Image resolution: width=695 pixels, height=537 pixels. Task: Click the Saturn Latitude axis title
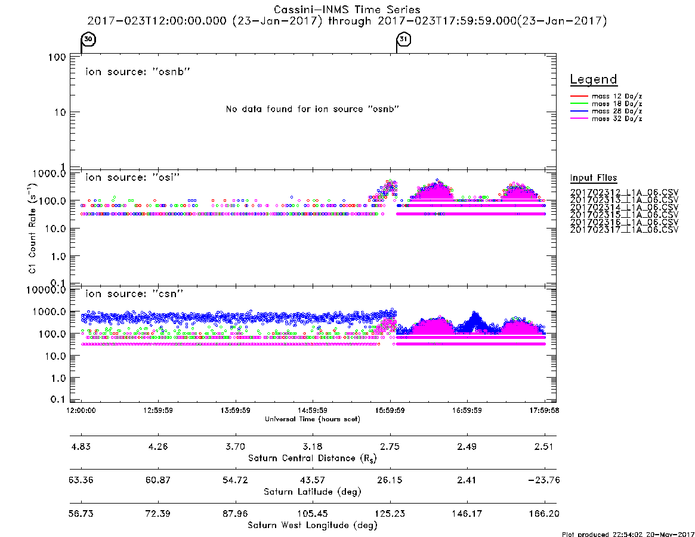313,492
